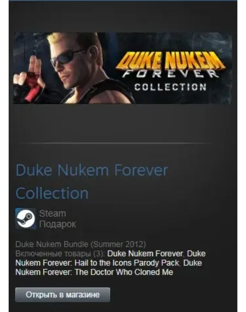
Task: Click the Steam logo icon
Action: point(26,218)
